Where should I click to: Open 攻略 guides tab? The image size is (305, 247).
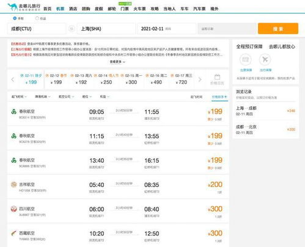(155, 9)
